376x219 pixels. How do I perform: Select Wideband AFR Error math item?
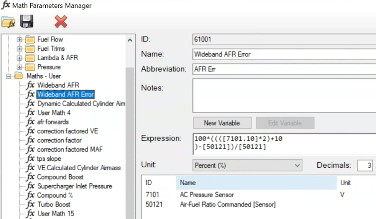[x=66, y=94]
